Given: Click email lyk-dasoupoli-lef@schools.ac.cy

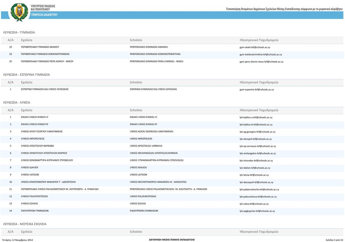Looking at the screenshot, I should [x=256, y=182].
